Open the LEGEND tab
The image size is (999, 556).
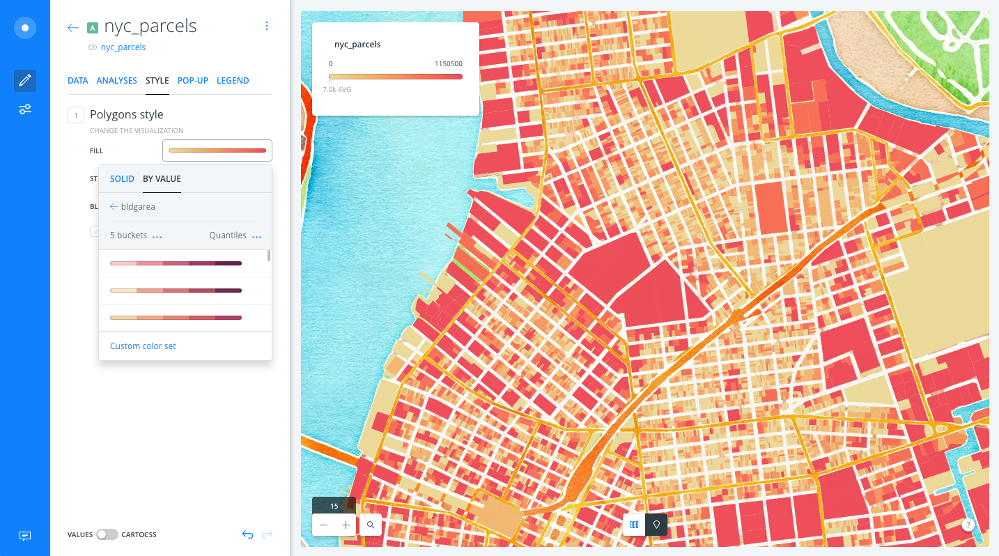233,81
